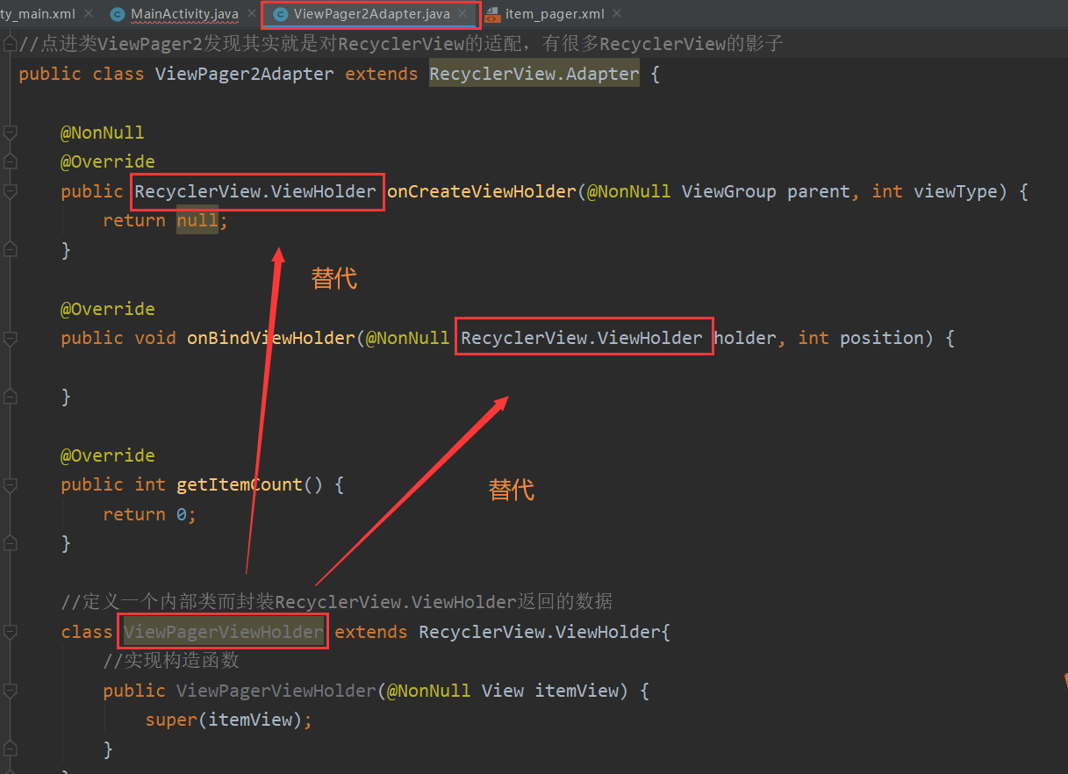1068x774 pixels.
Task: Switch to the MainActivity.java tab
Action: [184, 14]
